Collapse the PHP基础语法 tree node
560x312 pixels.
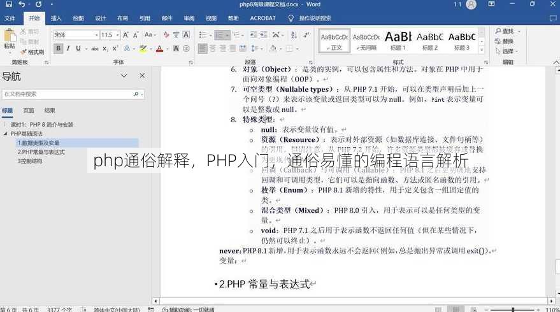click(x=5, y=134)
